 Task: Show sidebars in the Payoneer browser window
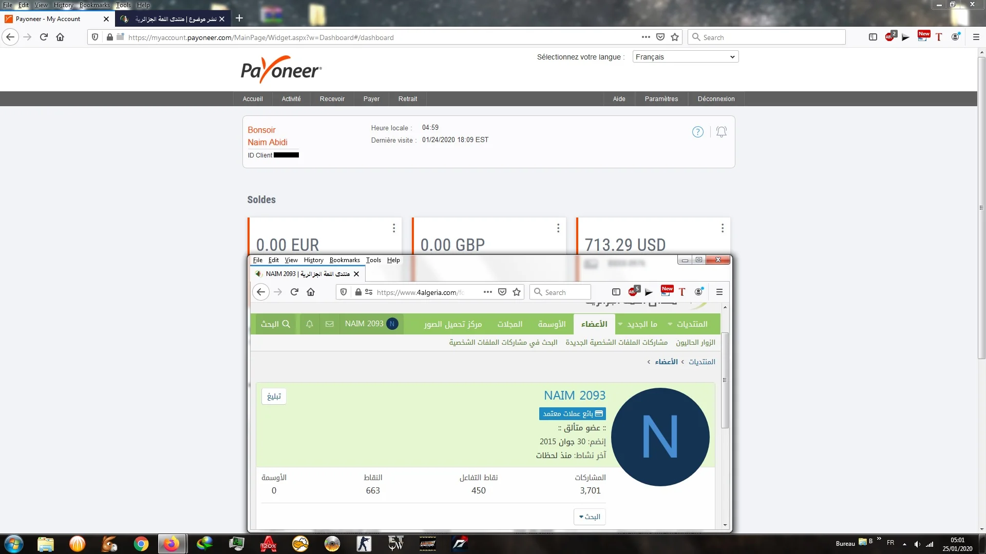[x=873, y=37]
